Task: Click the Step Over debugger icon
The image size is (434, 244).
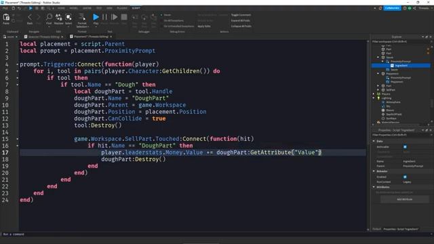Action: (144, 18)
